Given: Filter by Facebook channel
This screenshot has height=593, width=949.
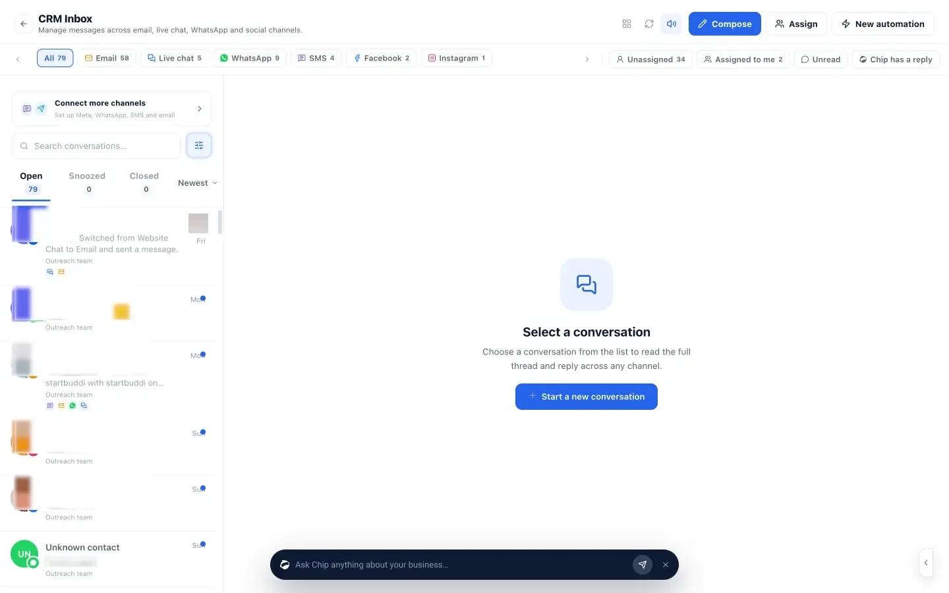Looking at the screenshot, I should [x=382, y=58].
